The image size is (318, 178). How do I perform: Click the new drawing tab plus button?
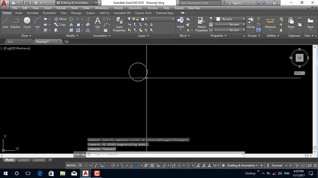click(66, 42)
